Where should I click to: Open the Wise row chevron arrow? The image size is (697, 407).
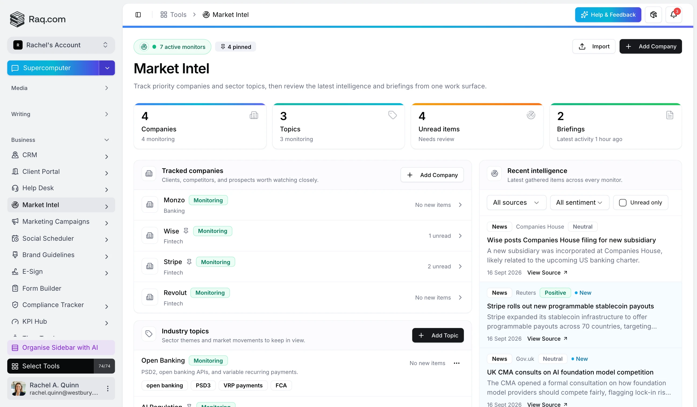point(460,236)
